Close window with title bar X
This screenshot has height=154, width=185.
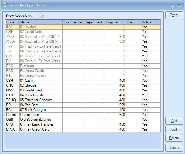pos(179,5)
